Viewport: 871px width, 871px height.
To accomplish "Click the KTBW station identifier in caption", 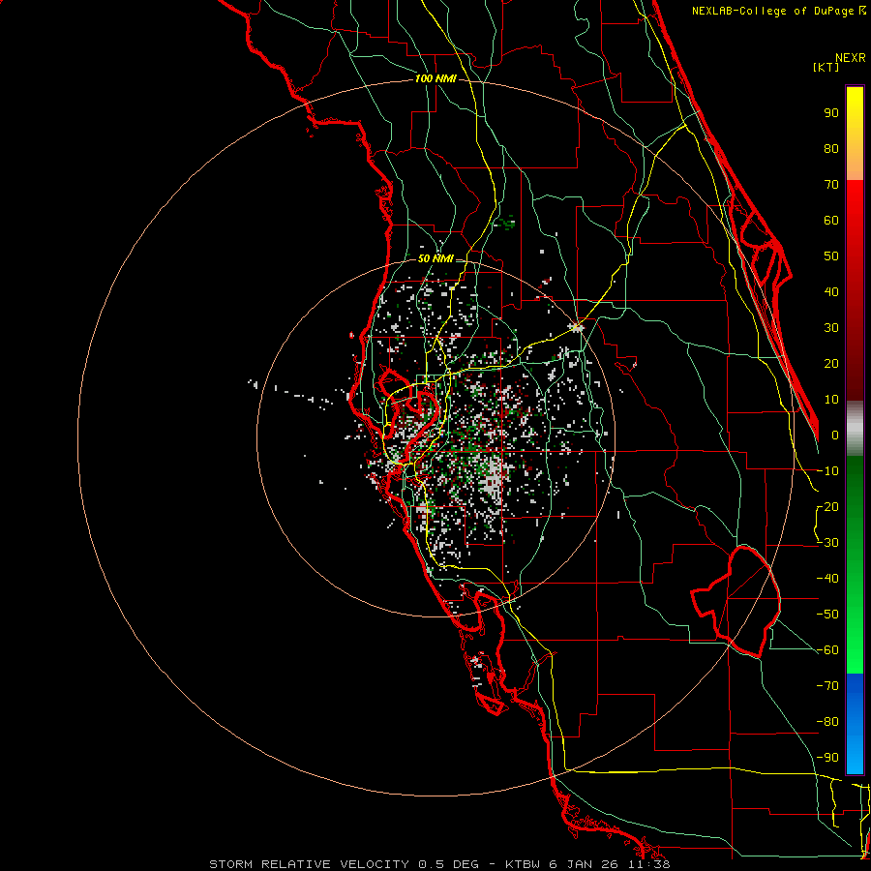I will pyautogui.click(x=525, y=864).
